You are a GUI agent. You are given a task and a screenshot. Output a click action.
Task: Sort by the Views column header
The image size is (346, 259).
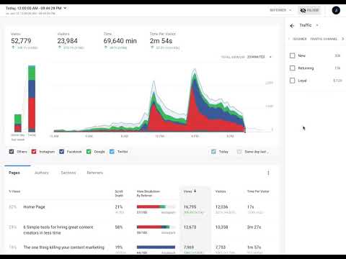pos(188,191)
